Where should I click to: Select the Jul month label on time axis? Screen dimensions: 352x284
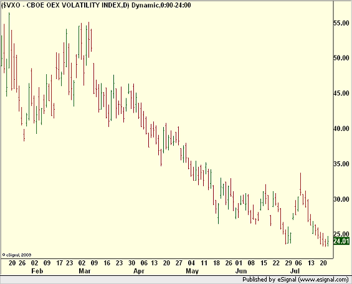[x=295, y=271]
